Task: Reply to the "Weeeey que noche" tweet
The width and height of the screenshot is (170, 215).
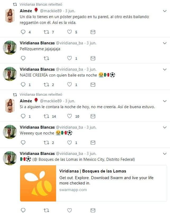Action: (x=23, y=142)
